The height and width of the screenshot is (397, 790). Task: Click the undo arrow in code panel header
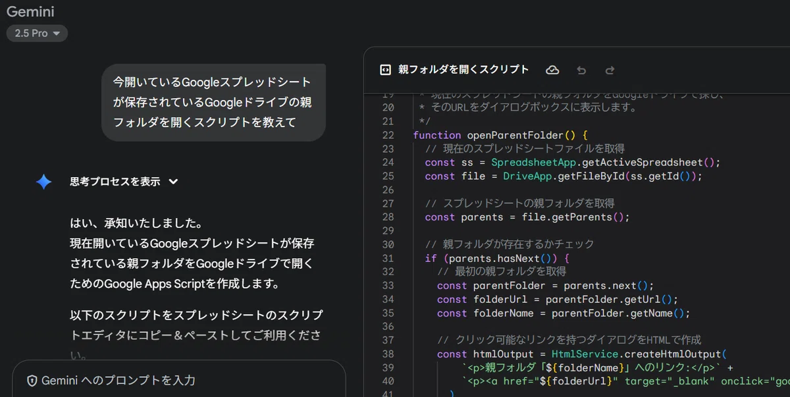point(581,70)
